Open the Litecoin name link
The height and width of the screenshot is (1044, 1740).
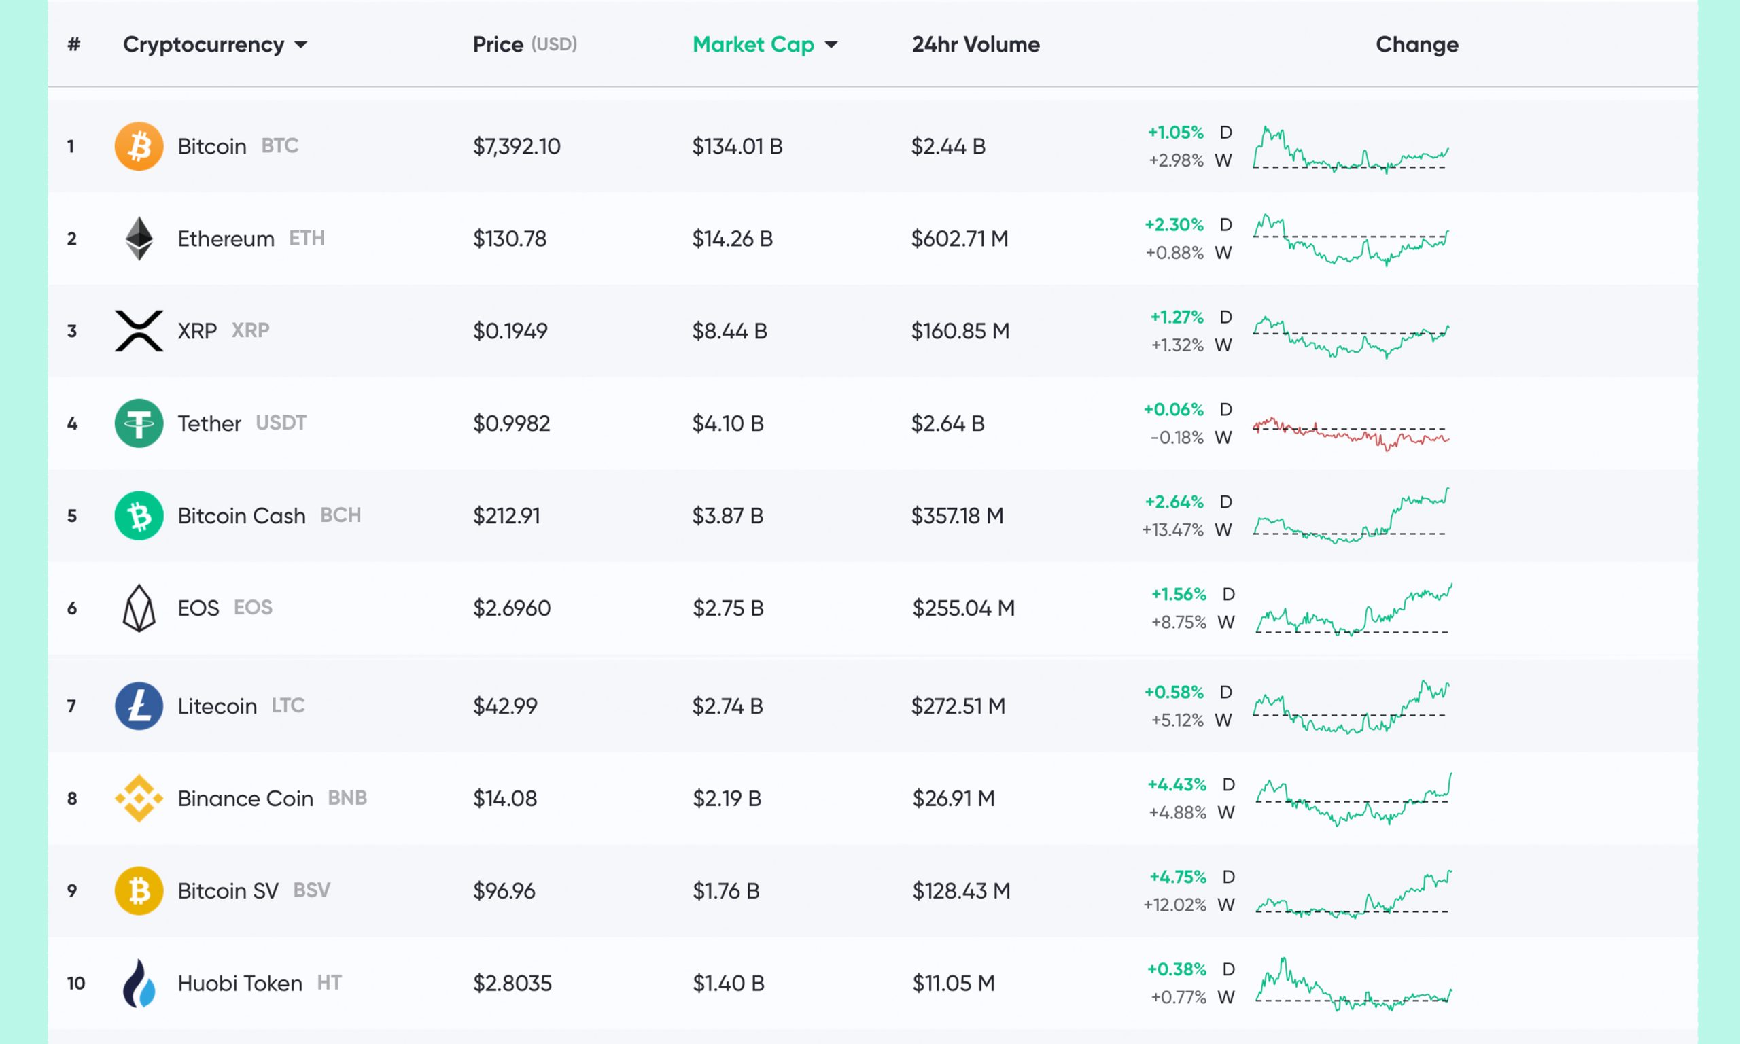pos(217,706)
